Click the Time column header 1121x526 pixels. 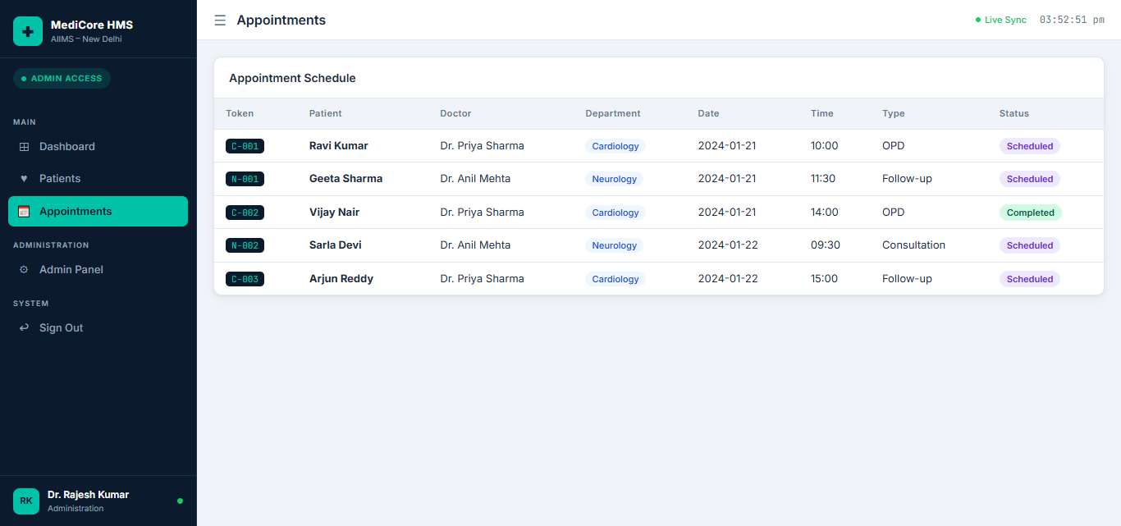tap(821, 114)
